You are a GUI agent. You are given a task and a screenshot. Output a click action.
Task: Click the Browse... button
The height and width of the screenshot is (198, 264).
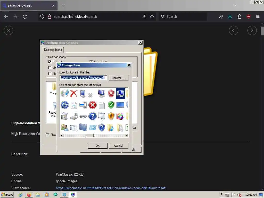coord(119,78)
